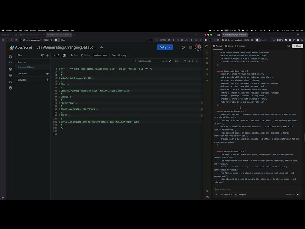Toggle Match Case in find widget

(x=163, y=61)
